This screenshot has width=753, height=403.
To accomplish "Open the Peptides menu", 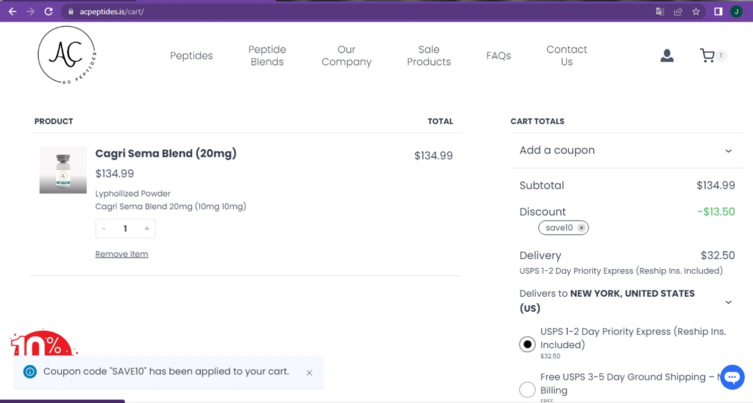I will 191,56.
